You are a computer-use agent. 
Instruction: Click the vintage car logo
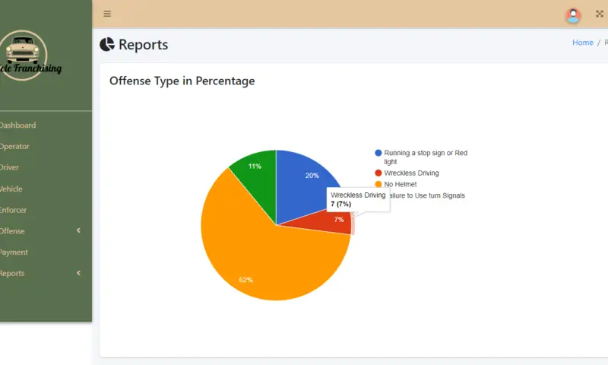(x=24, y=53)
